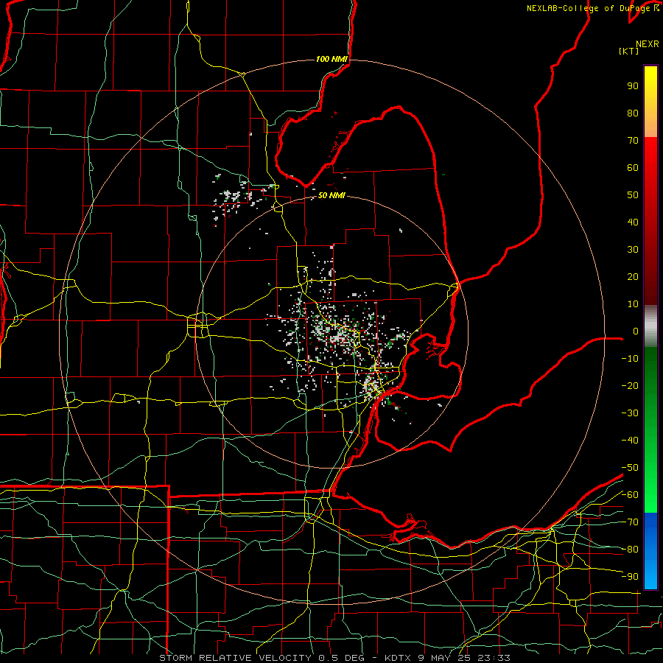Click the -30 knot scale label
The image size is (663, 663).
pos(630,413)
